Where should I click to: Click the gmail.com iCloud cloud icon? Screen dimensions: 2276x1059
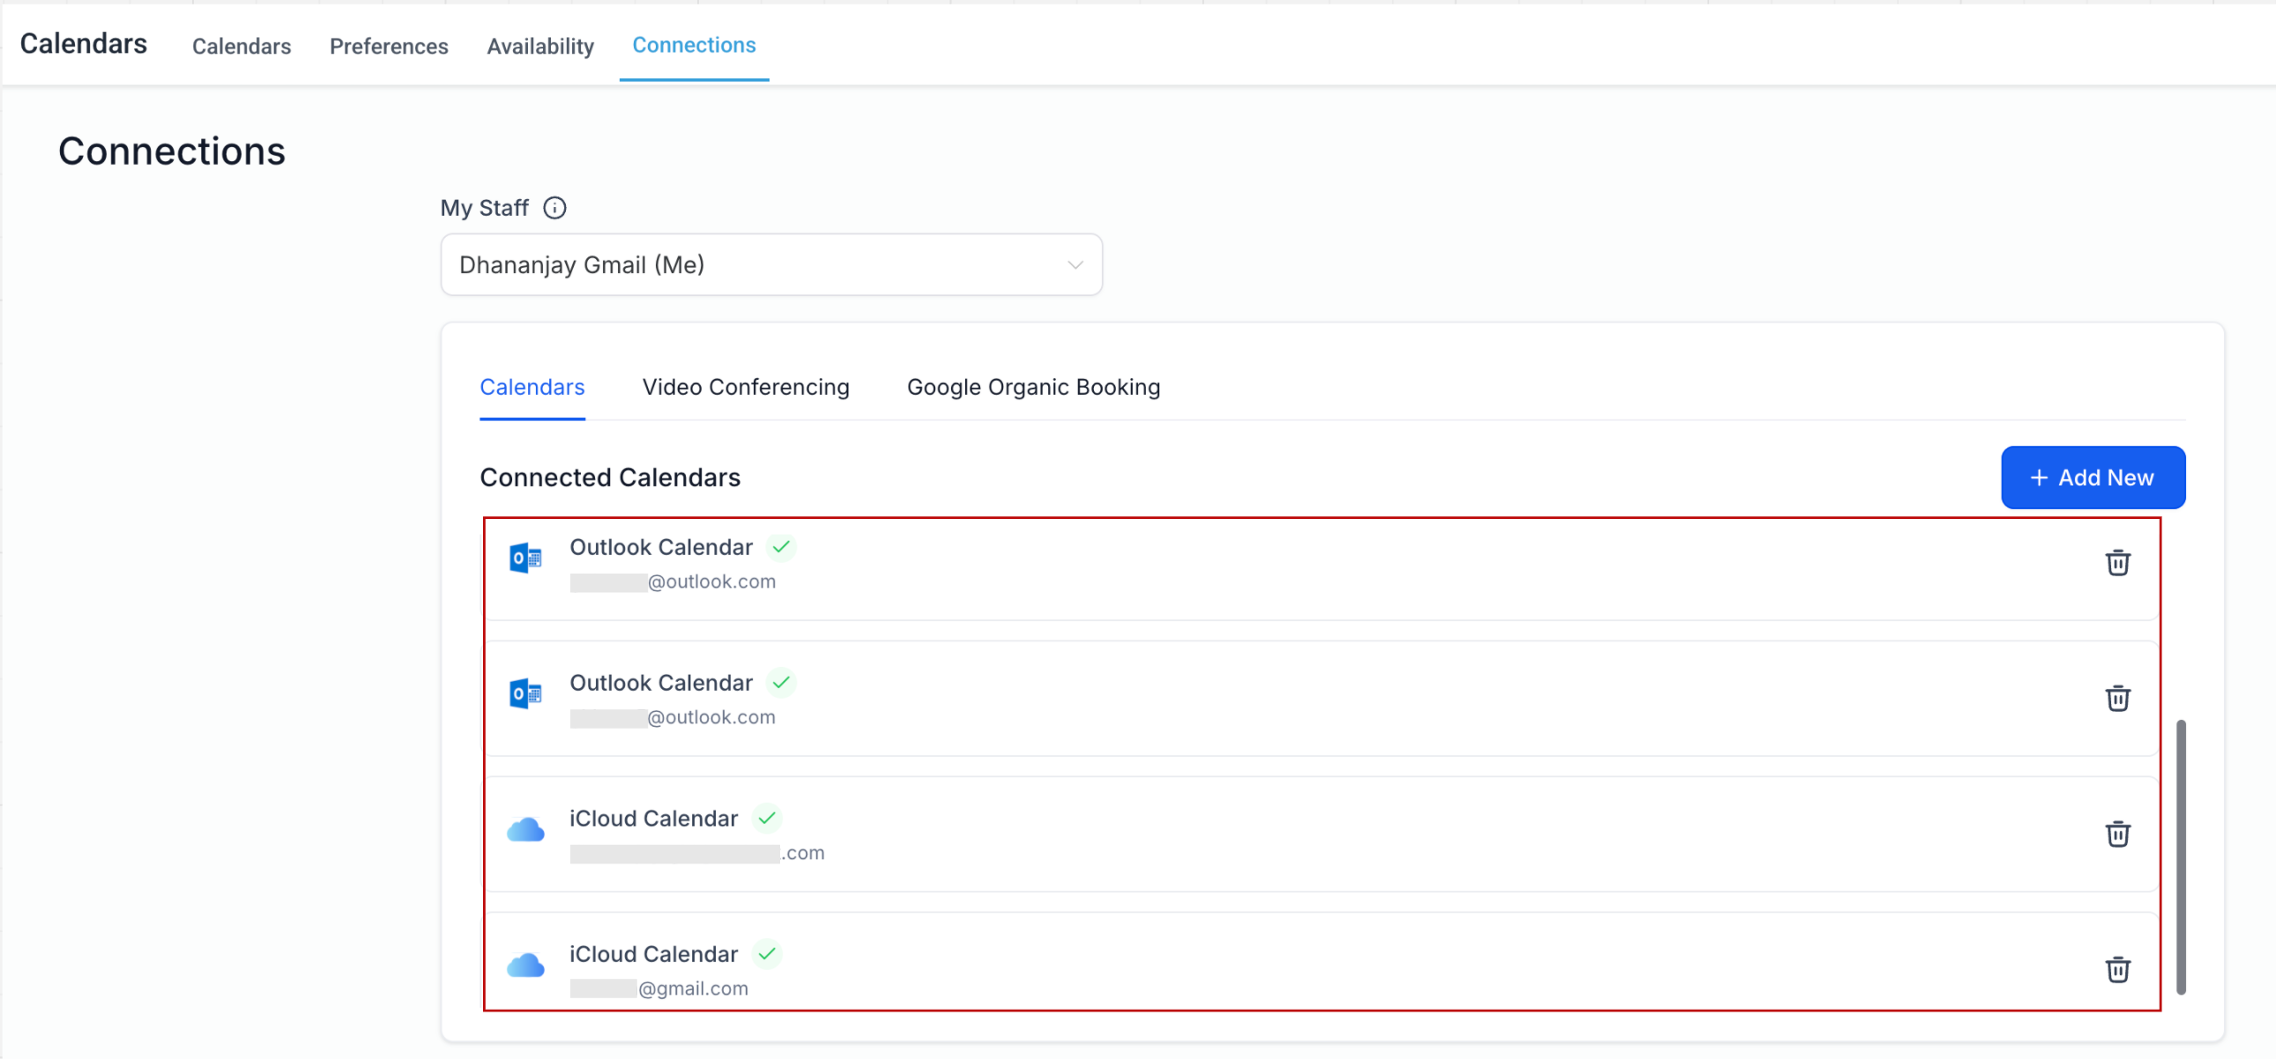click(x=525, y=966)
